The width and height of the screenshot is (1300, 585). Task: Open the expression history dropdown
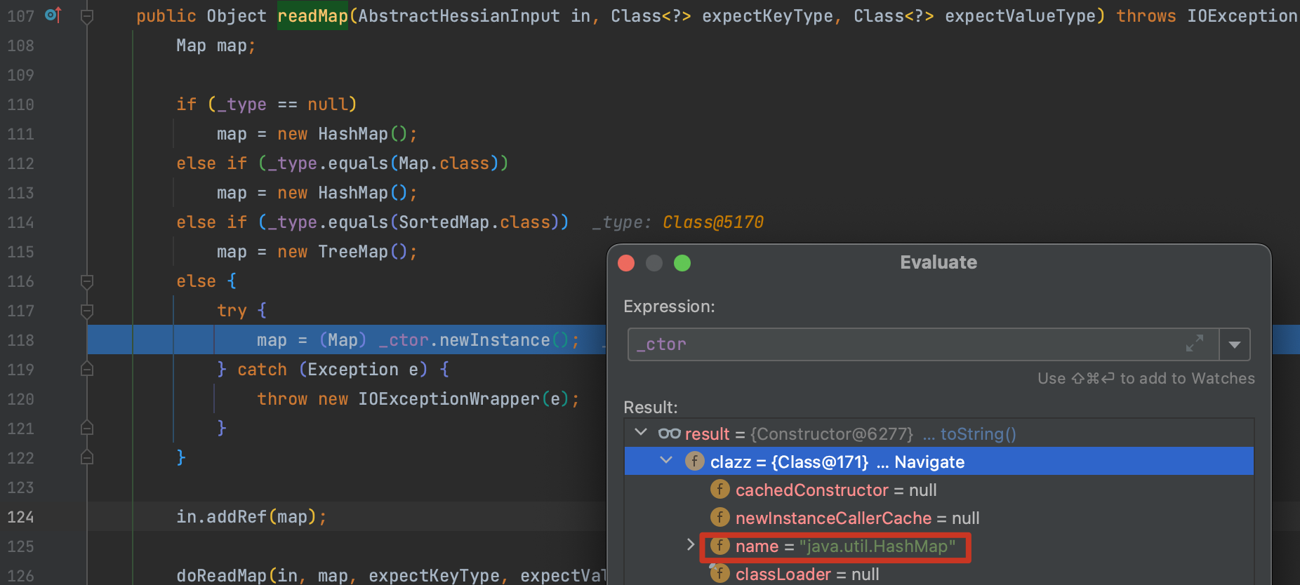pyautogui.click(x=1235, y=344)
